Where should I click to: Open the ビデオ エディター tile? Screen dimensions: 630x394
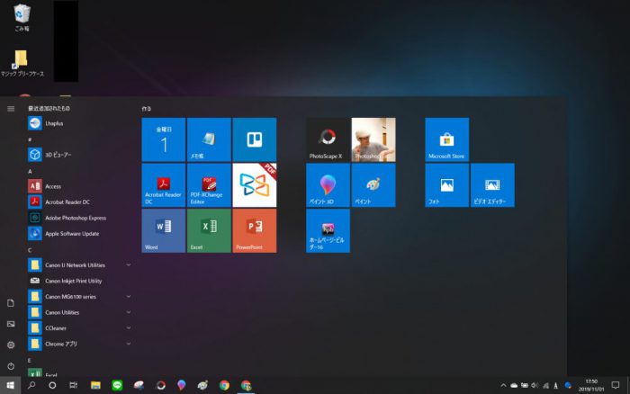(x=492, y=185)
